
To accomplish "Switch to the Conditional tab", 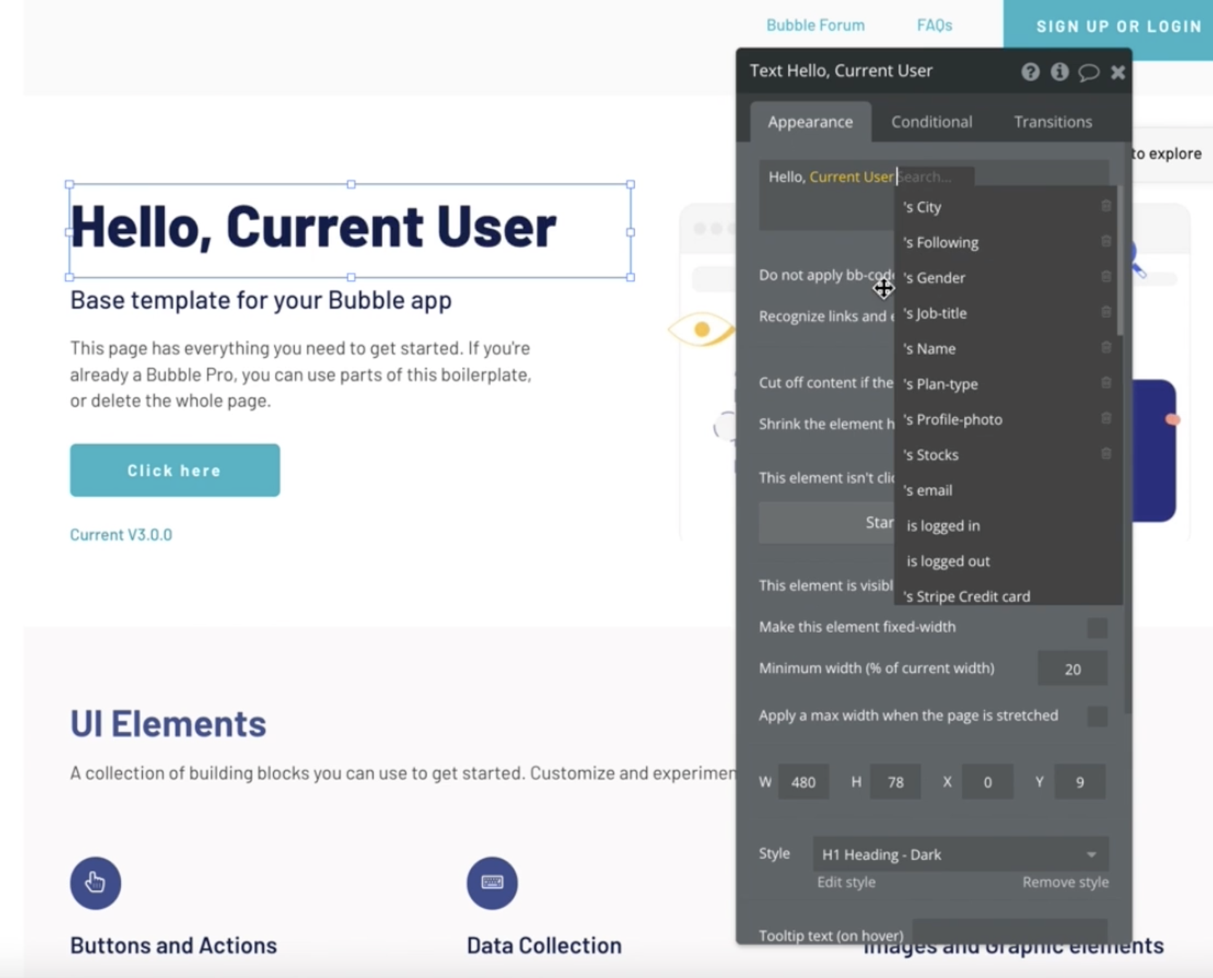I will (x=931, y=122).
